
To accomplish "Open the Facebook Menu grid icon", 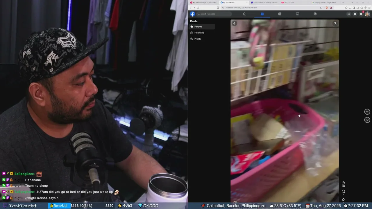I will point(349,14).
